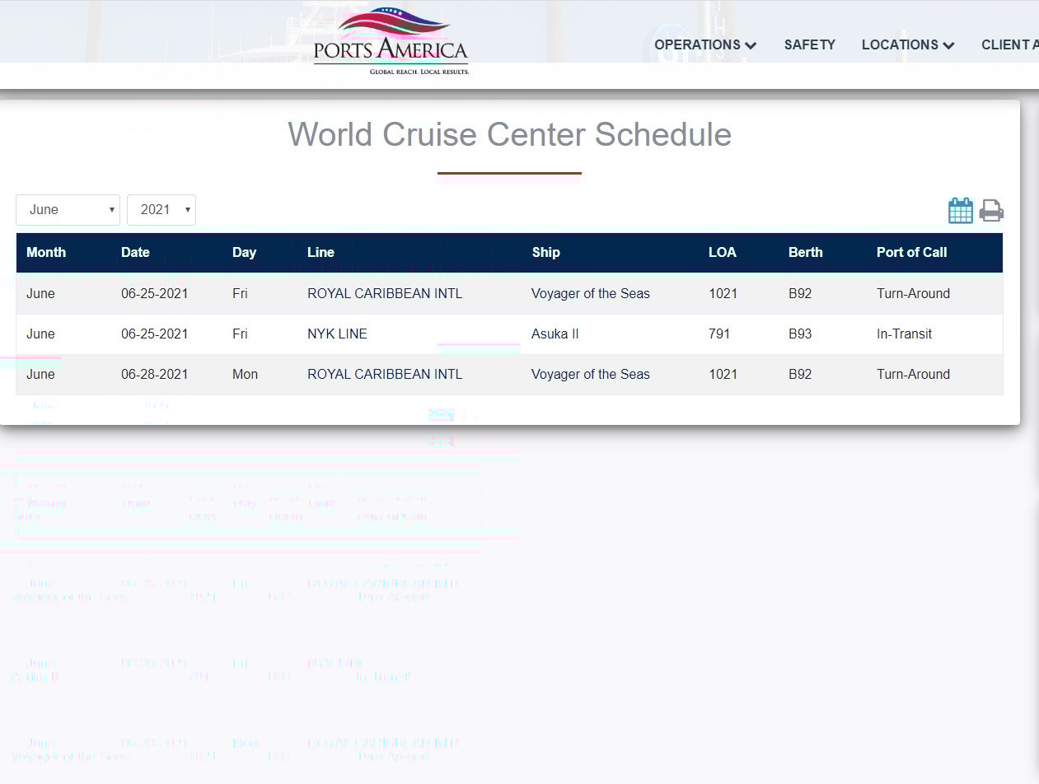Open the June month dropdown
This screenshot has width=1039, height=784.
coord(68,210)
